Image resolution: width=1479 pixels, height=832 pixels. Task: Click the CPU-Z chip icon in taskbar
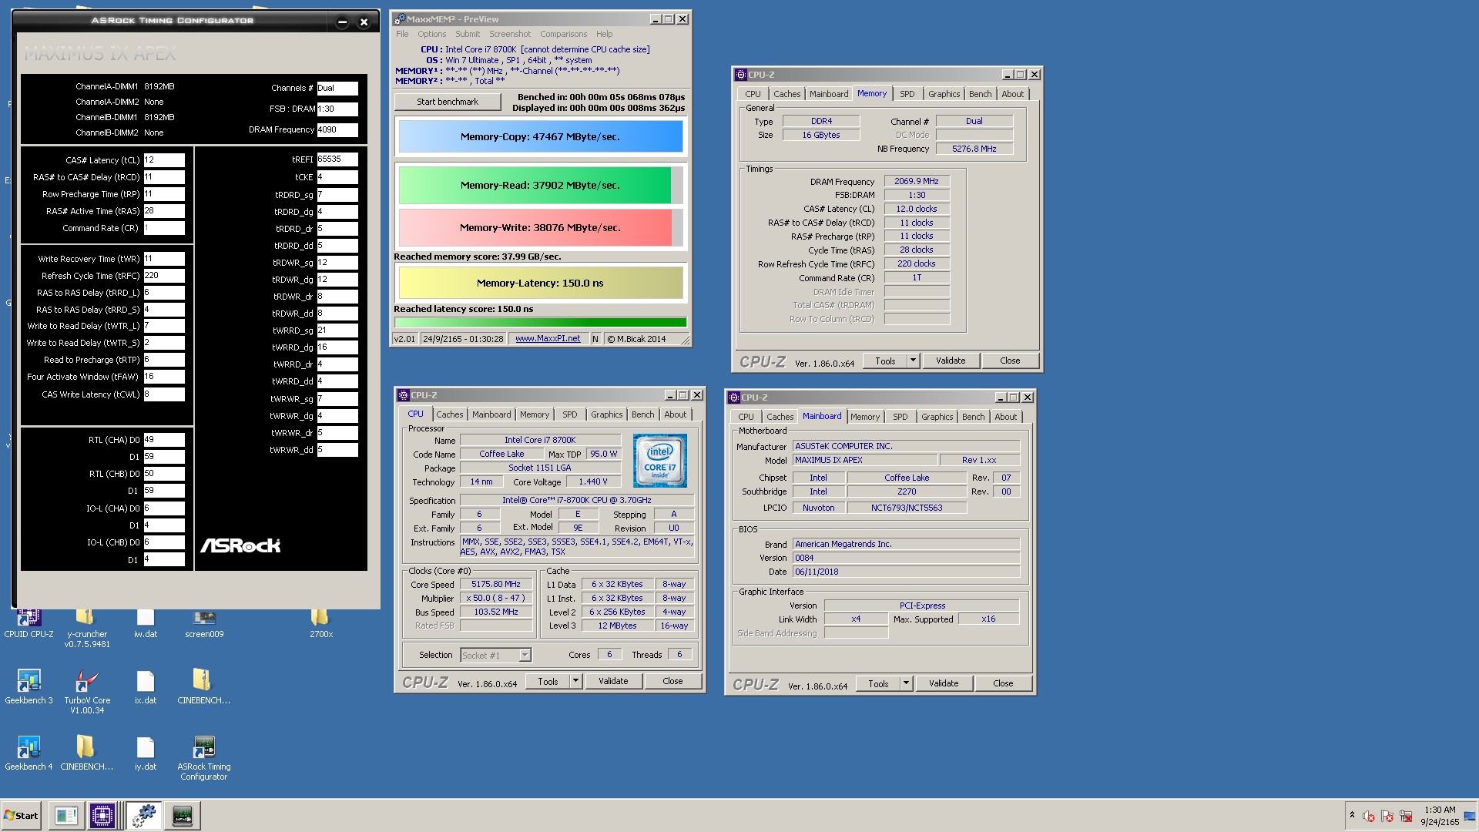[102, 816]
